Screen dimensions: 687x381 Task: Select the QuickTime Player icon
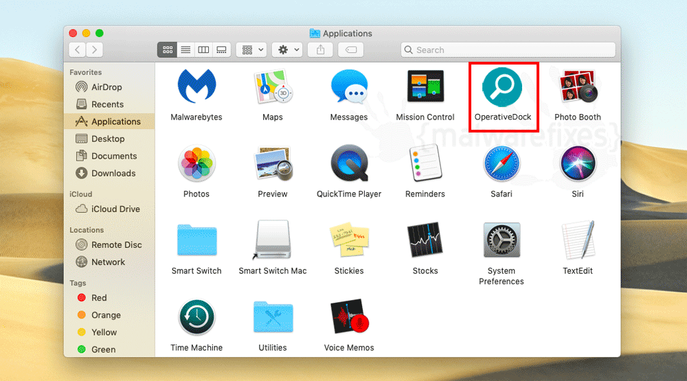349,163
